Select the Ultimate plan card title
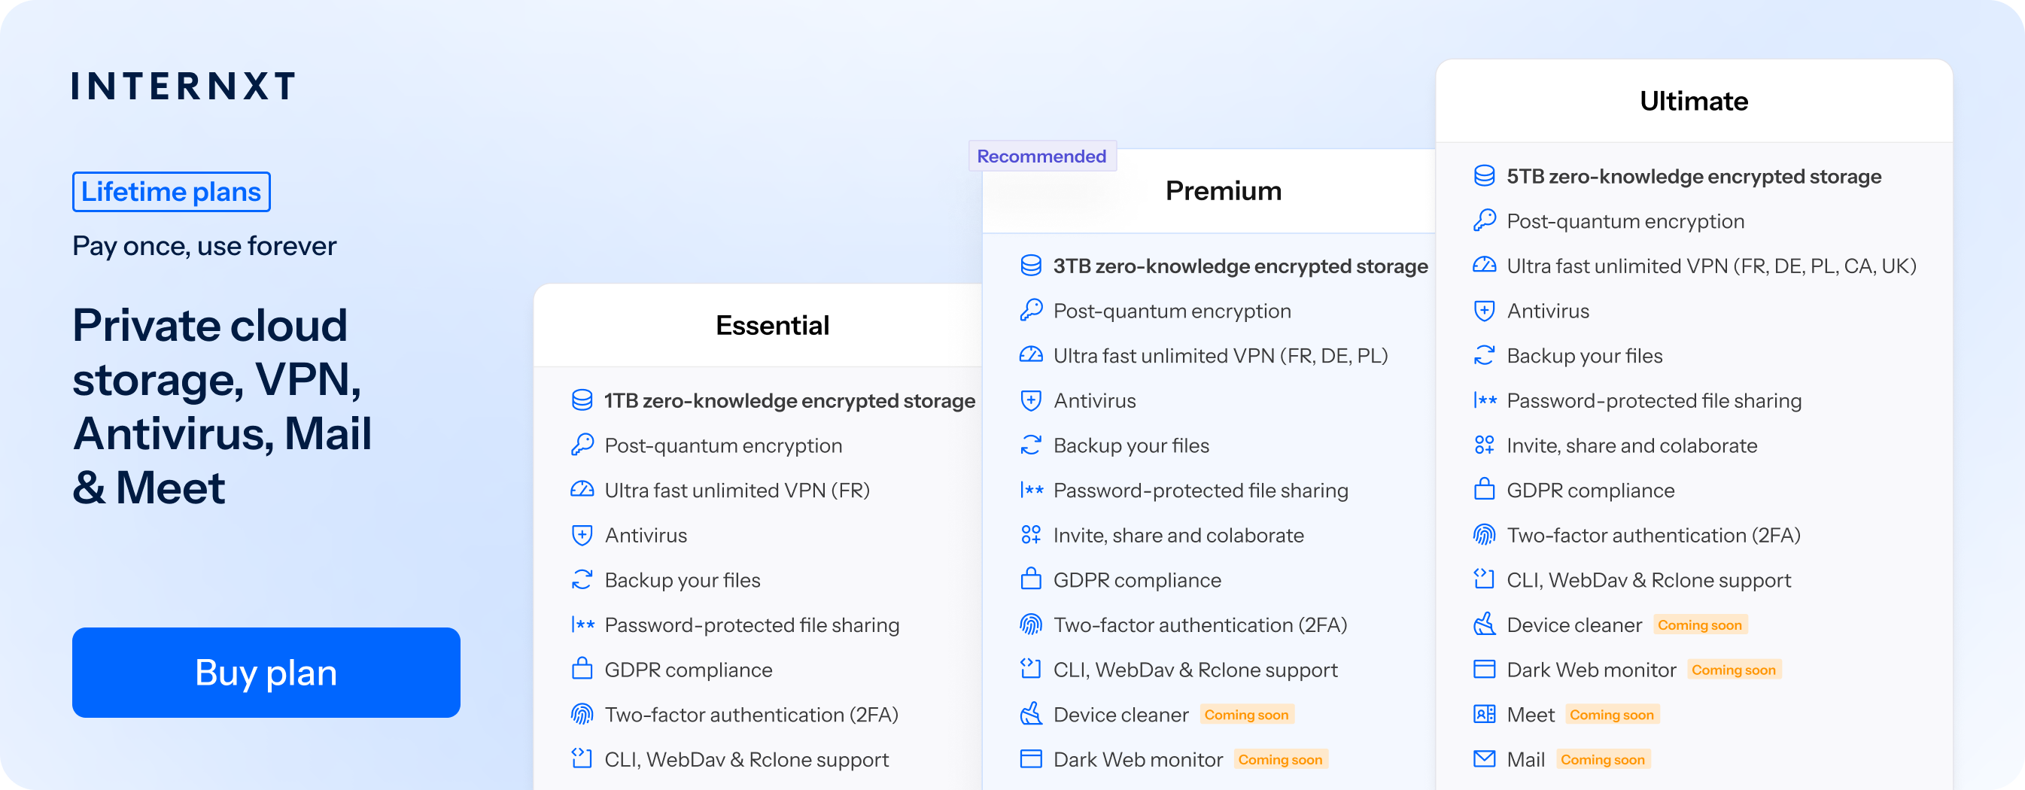Image resolution: width=2025 pixels, height=790 pixels. coord(1693,101)
